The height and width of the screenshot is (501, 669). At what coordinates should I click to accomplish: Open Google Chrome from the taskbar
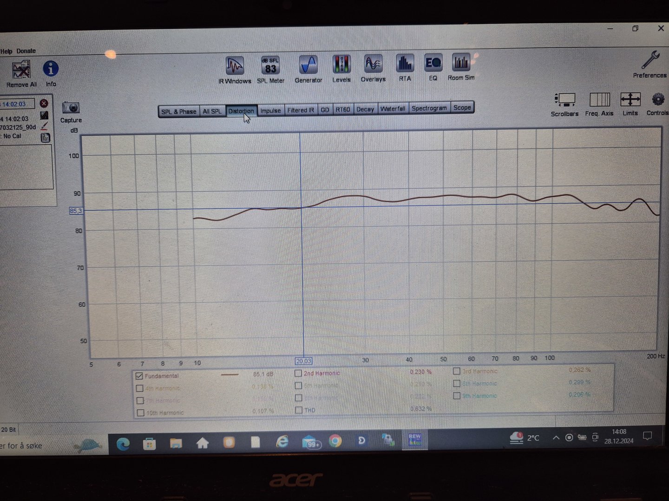pos(335,441)
